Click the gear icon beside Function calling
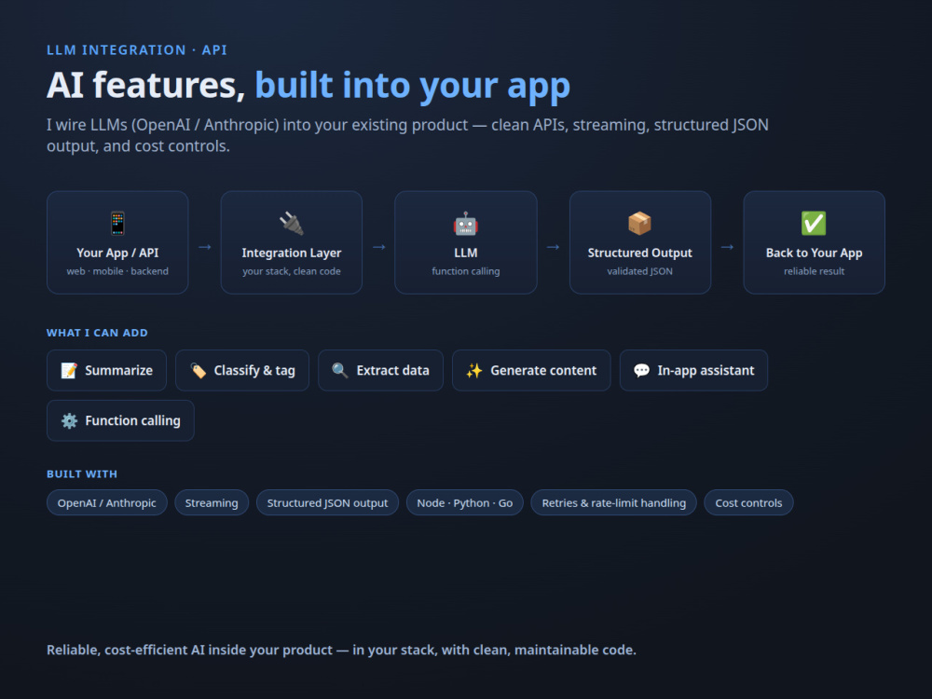The width and height of the screenshot is (932, 699). (x=69, y=421)
